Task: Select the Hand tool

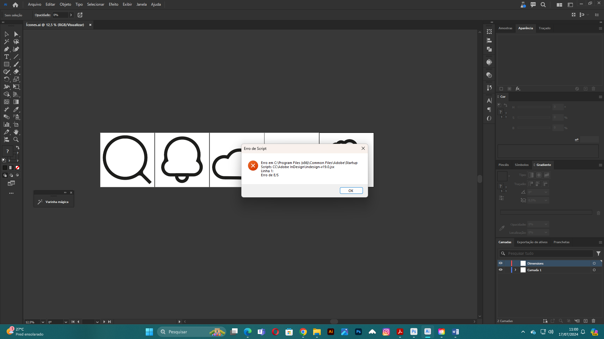Action: coord(16,132)
